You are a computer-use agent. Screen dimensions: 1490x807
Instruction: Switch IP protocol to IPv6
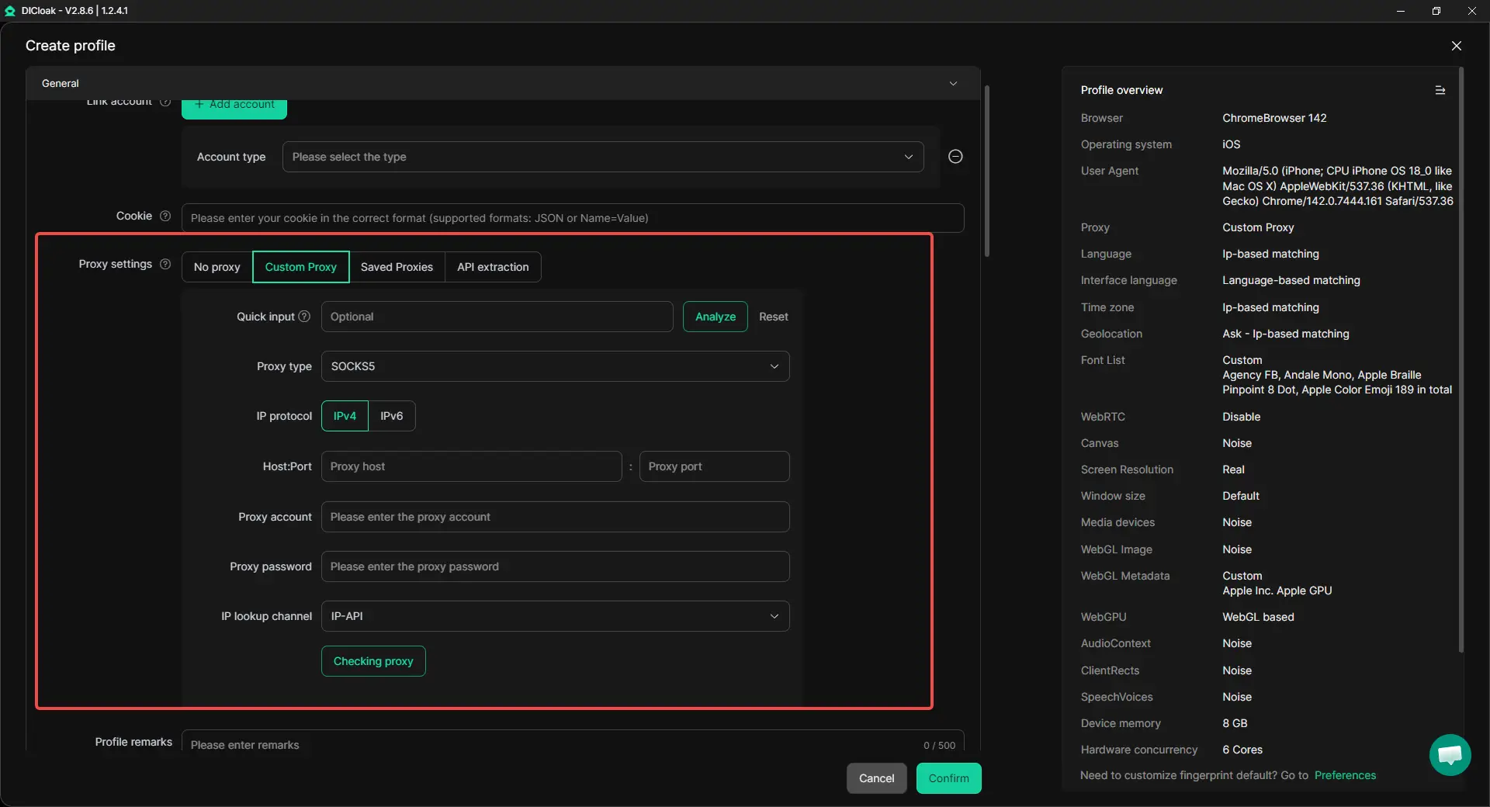(391, 416)
